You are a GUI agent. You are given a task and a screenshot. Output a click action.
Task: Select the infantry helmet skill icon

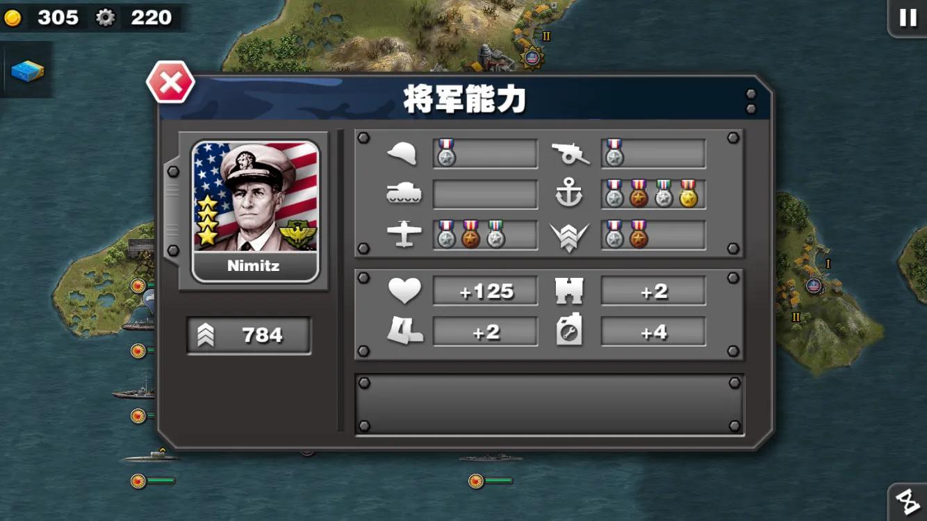[402, 154]
